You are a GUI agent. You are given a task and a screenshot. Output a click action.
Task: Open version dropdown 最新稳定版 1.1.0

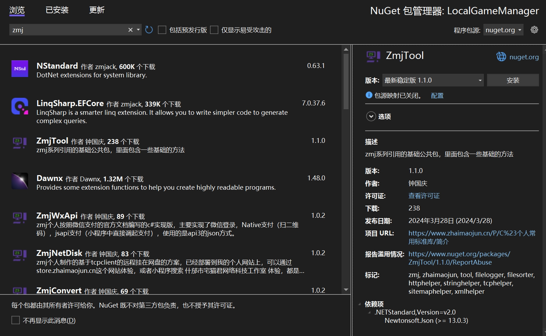tap(433, 80)
